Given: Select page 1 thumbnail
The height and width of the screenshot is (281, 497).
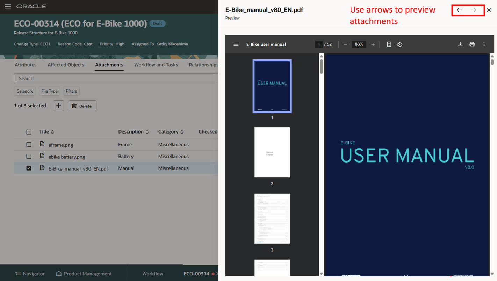Looking at the screenshot, I should [272, 86].
